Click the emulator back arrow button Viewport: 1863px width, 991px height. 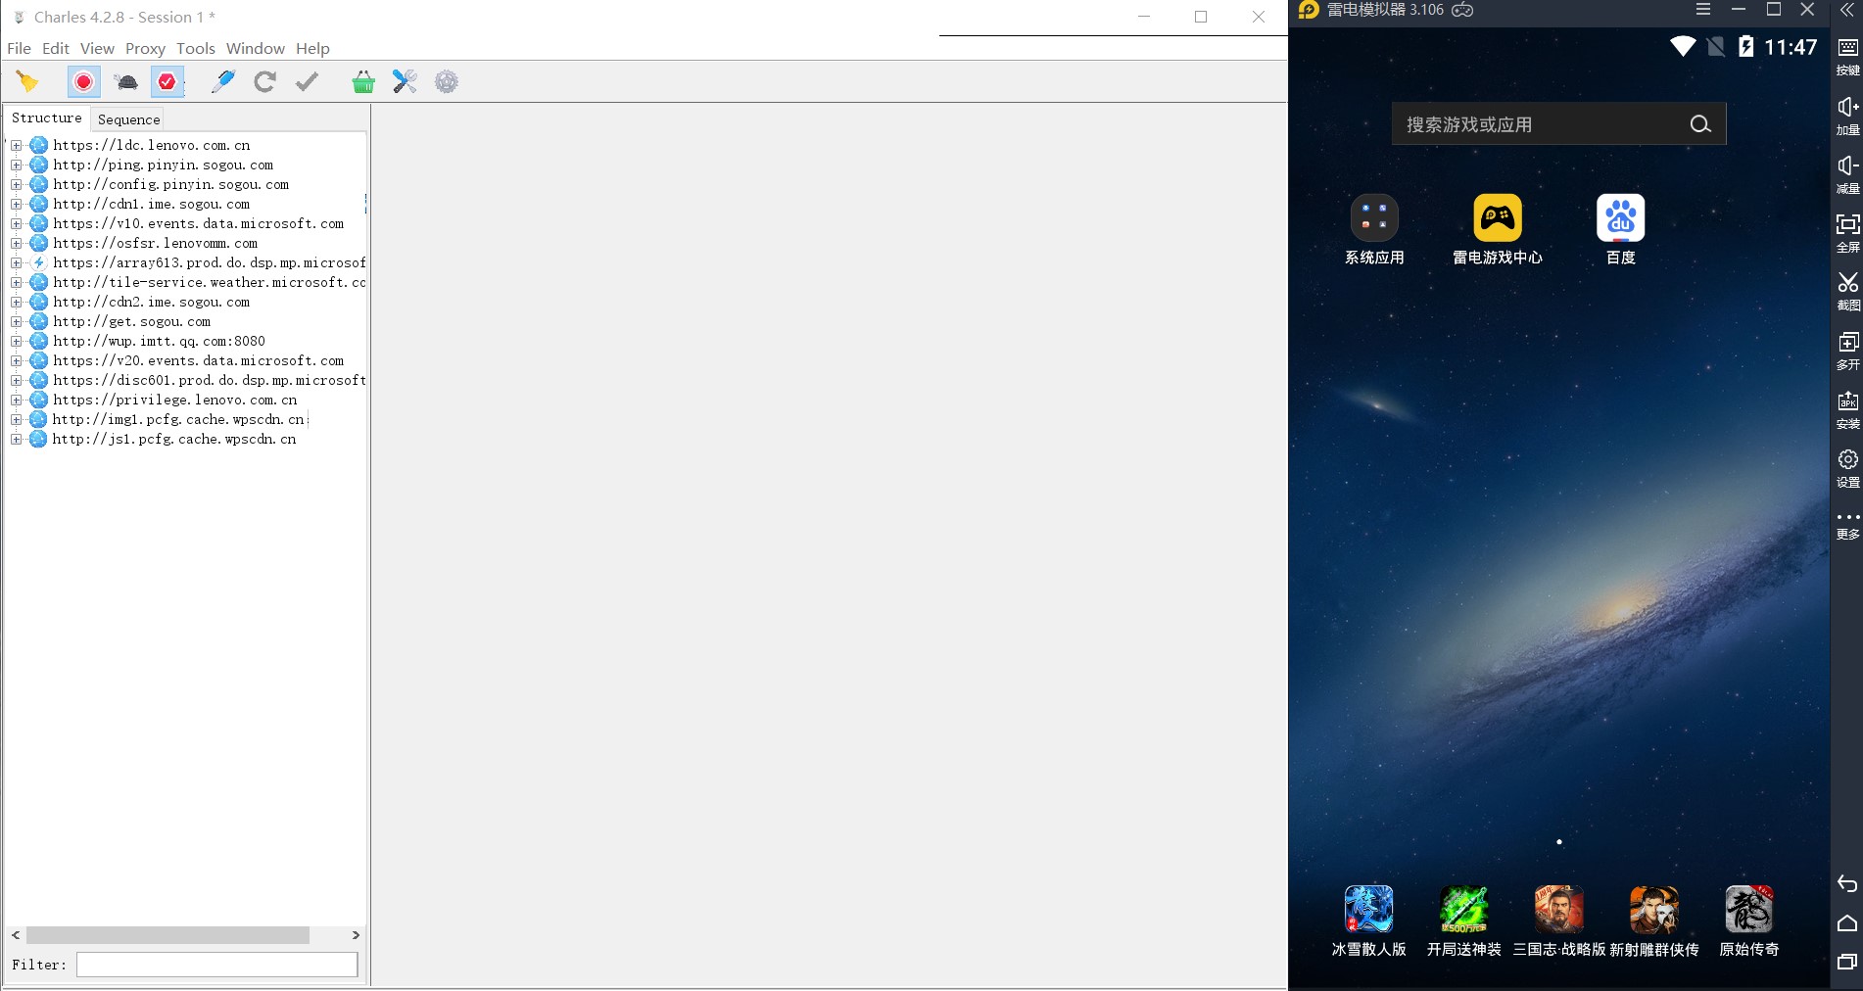click(x=1847, y=884)
